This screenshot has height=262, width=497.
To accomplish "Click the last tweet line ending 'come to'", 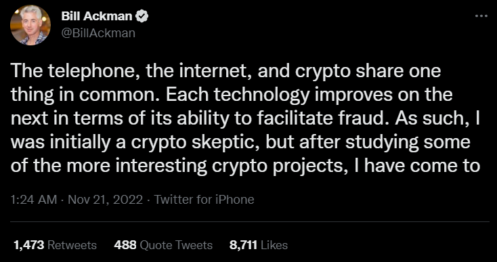I will coord(246,166).
